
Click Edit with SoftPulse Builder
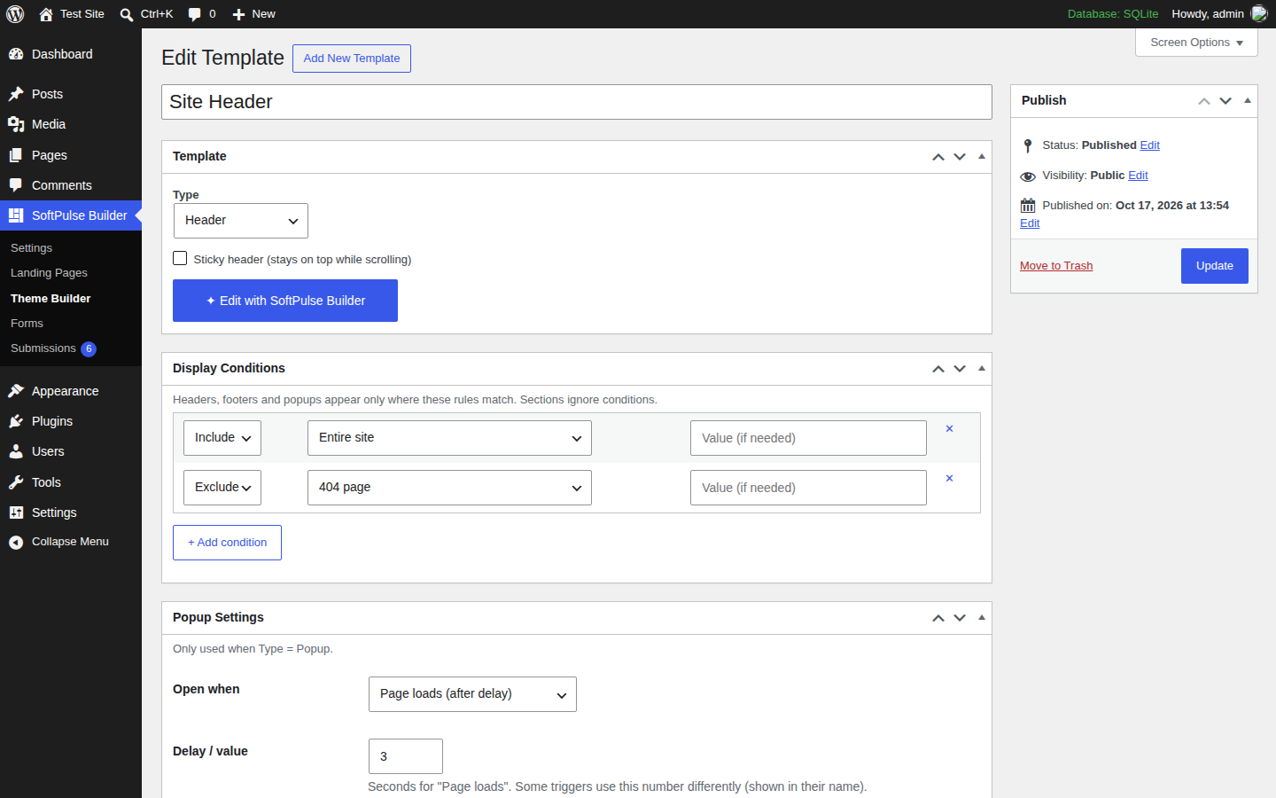coord(285,301)
